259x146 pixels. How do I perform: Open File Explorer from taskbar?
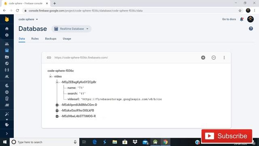click(115, 142)
